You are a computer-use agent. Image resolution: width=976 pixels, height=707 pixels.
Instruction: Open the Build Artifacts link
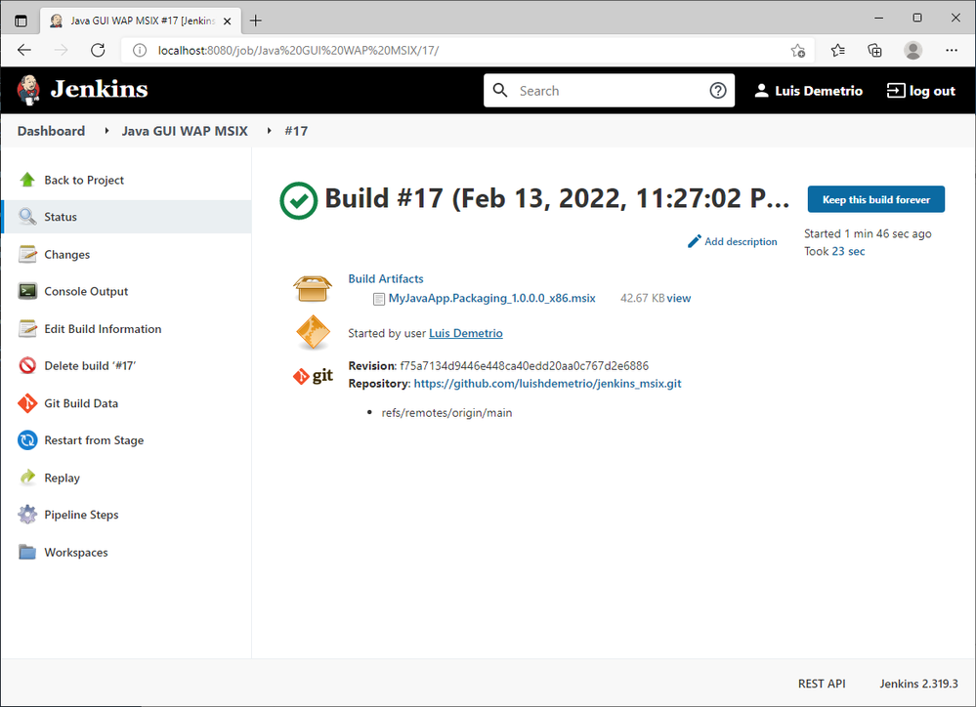click(386, 279)
